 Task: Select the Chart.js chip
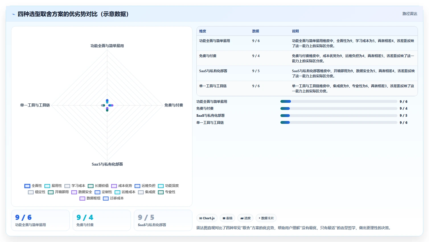tap(207, 218)
